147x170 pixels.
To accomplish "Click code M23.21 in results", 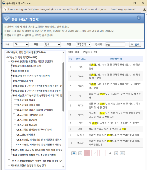I will (81, 143).
